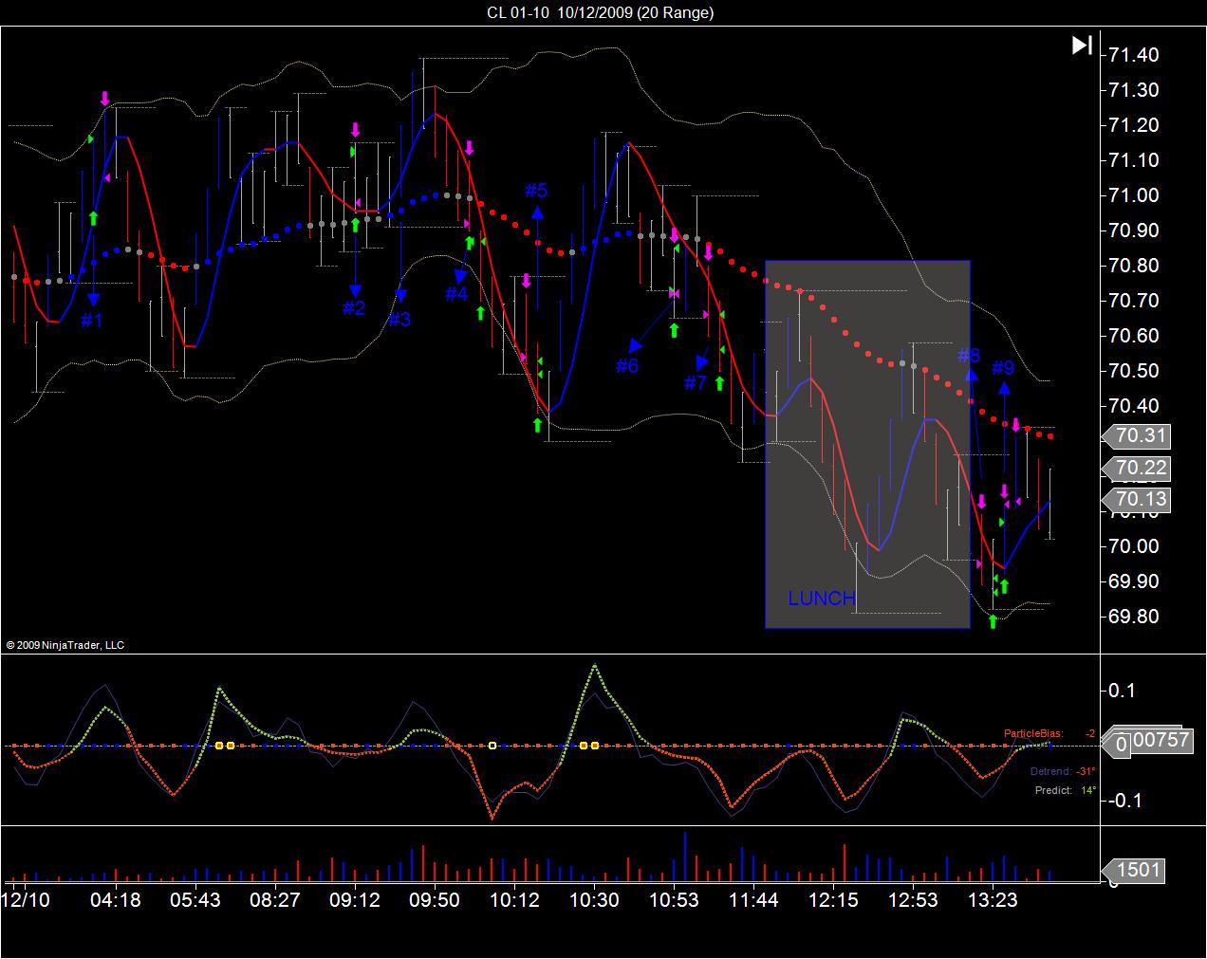This screenshot has width=1207, height=959.
Task: Click the #7 trade annotation label
Action: [x=696, y=383]
